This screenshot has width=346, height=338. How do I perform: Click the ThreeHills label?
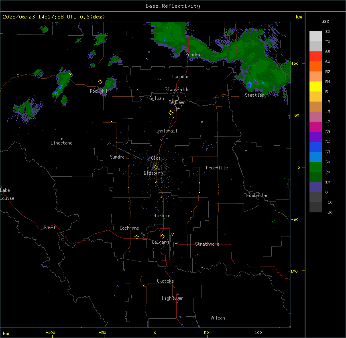tap(216, 168)
